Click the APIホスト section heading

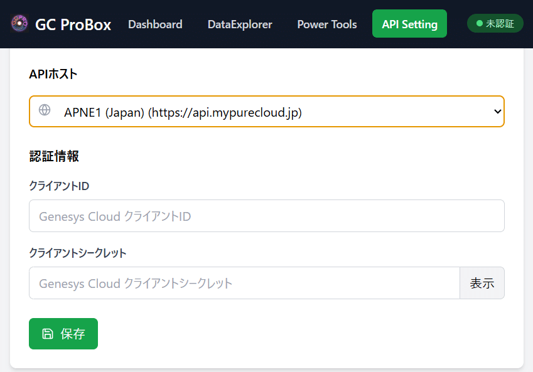[x=53, y=74]
